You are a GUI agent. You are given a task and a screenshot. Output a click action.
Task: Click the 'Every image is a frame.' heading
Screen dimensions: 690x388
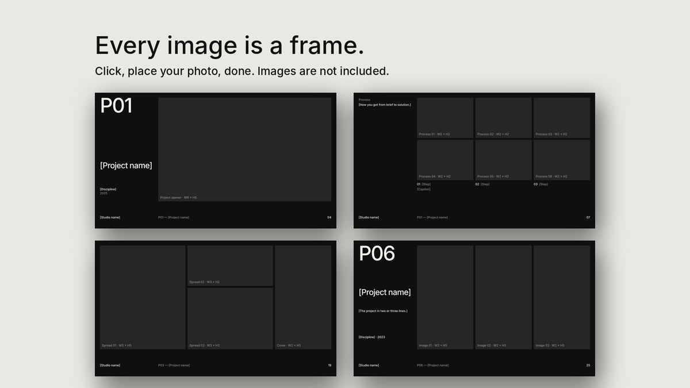coord(229,45)
